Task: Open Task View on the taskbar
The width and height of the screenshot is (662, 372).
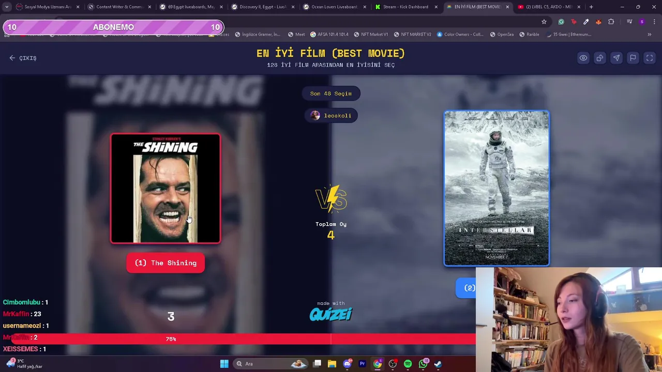Action: tap(317, 364)
